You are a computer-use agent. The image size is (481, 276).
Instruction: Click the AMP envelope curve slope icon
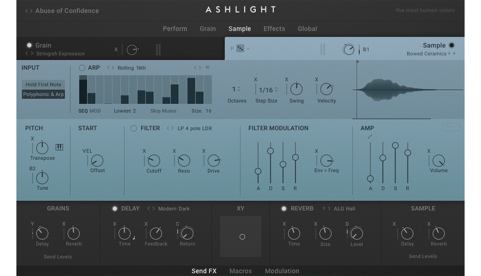pos(370,137)
